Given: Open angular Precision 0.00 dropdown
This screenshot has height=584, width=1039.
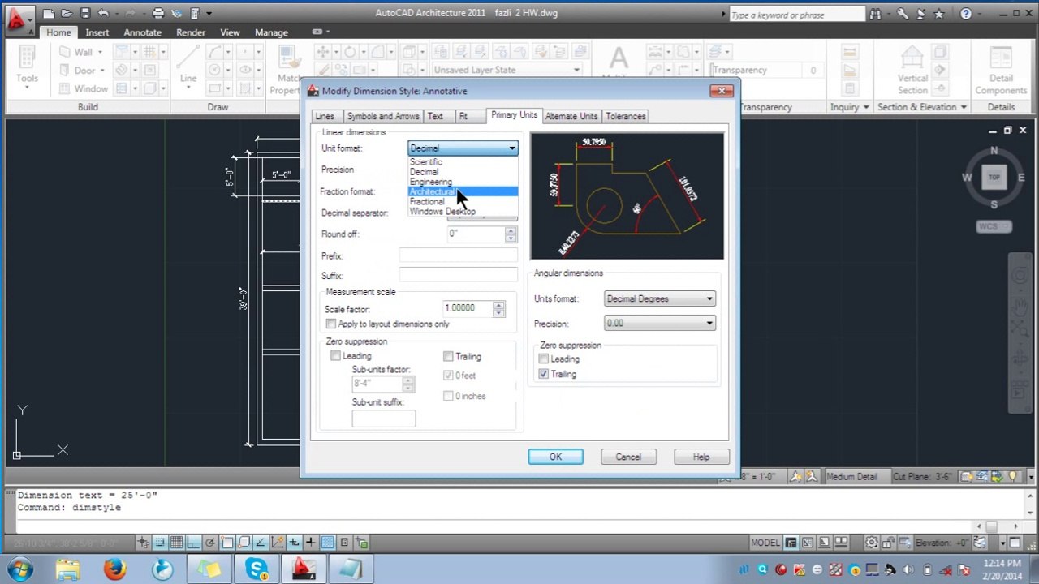Looking at the screenshot, I should click(660, 324).
